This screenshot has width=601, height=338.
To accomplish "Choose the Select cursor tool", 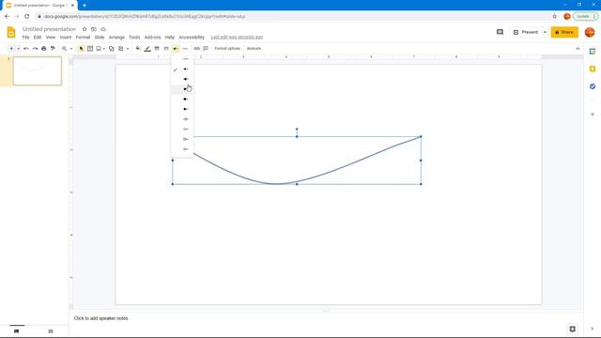I will point(81,49).
